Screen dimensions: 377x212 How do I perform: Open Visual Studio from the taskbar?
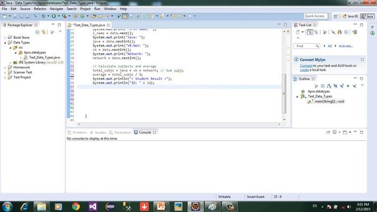tap(93, 207)
